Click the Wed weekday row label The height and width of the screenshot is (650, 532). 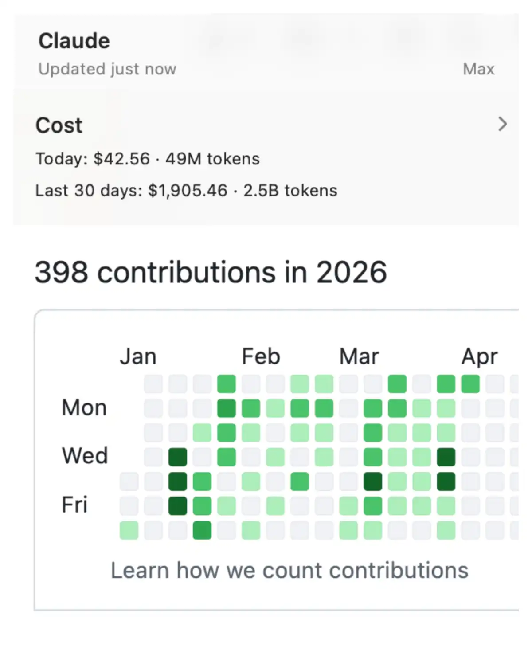[x=85, y=456]
